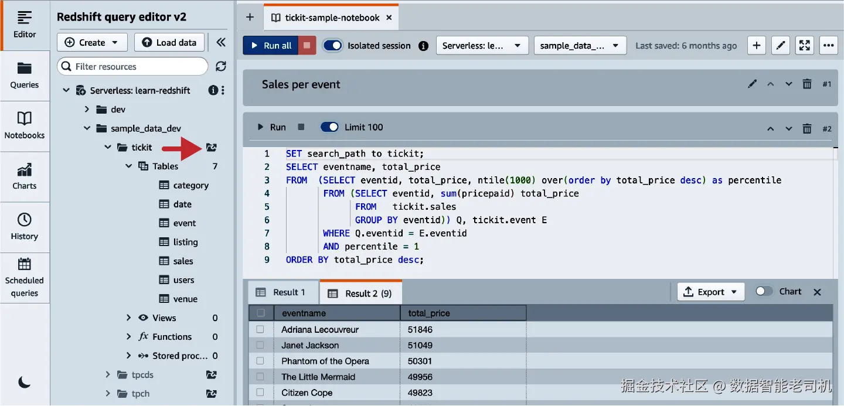Check the Adriana Lecouvreur row

(x=260, y=329)
